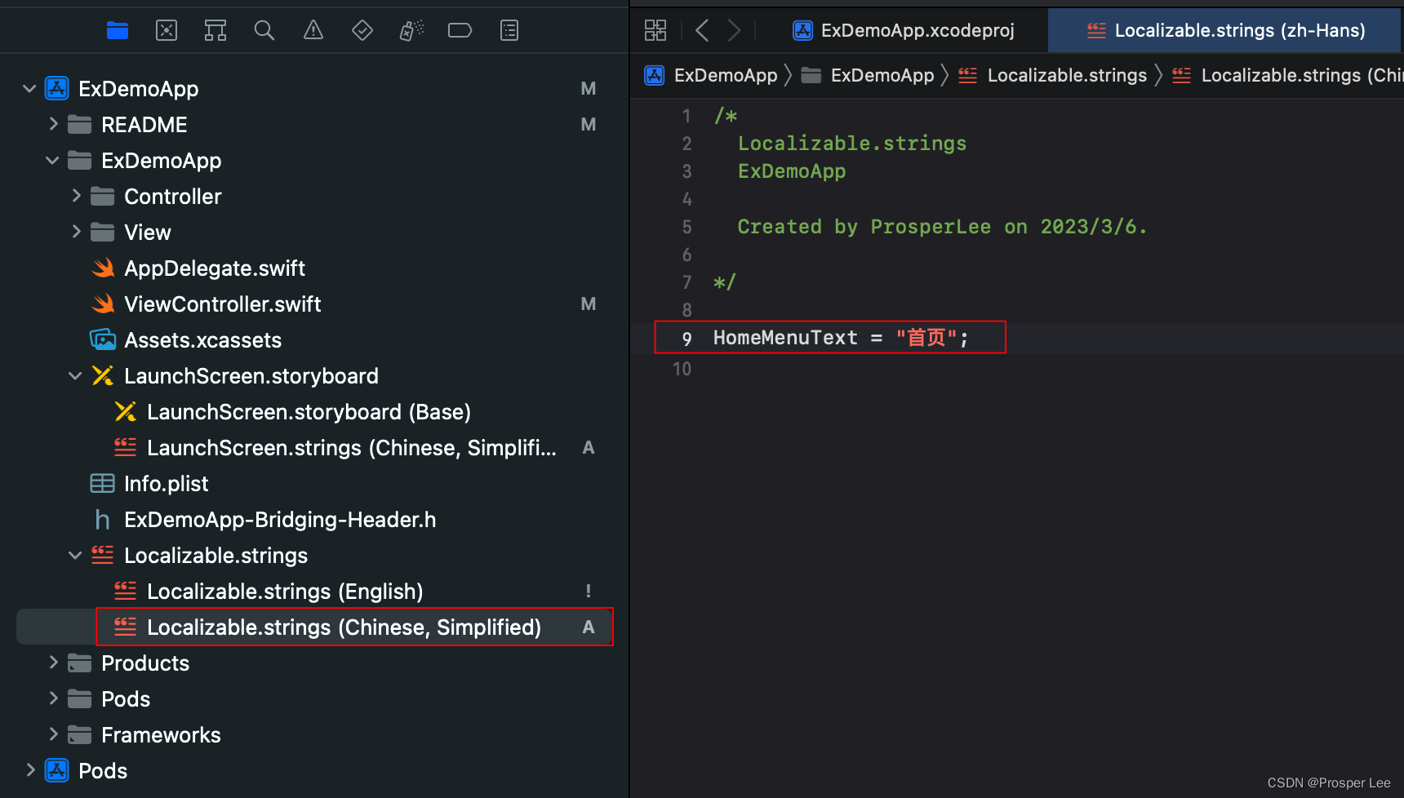Open the Find navigator magnifier icon
1404x798 pixels.
tap(264, 31)
